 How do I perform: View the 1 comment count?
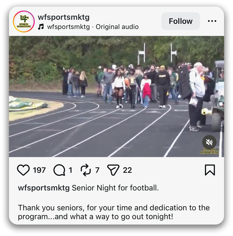coord(70,170)
